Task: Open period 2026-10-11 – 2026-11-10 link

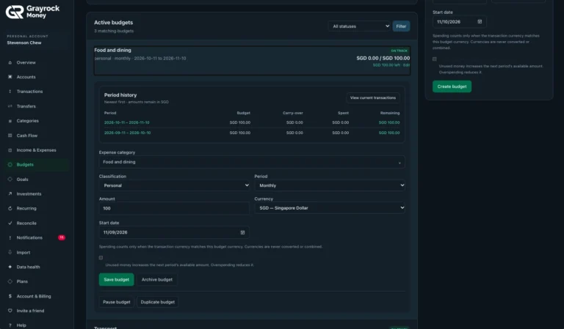Action: 126,122
